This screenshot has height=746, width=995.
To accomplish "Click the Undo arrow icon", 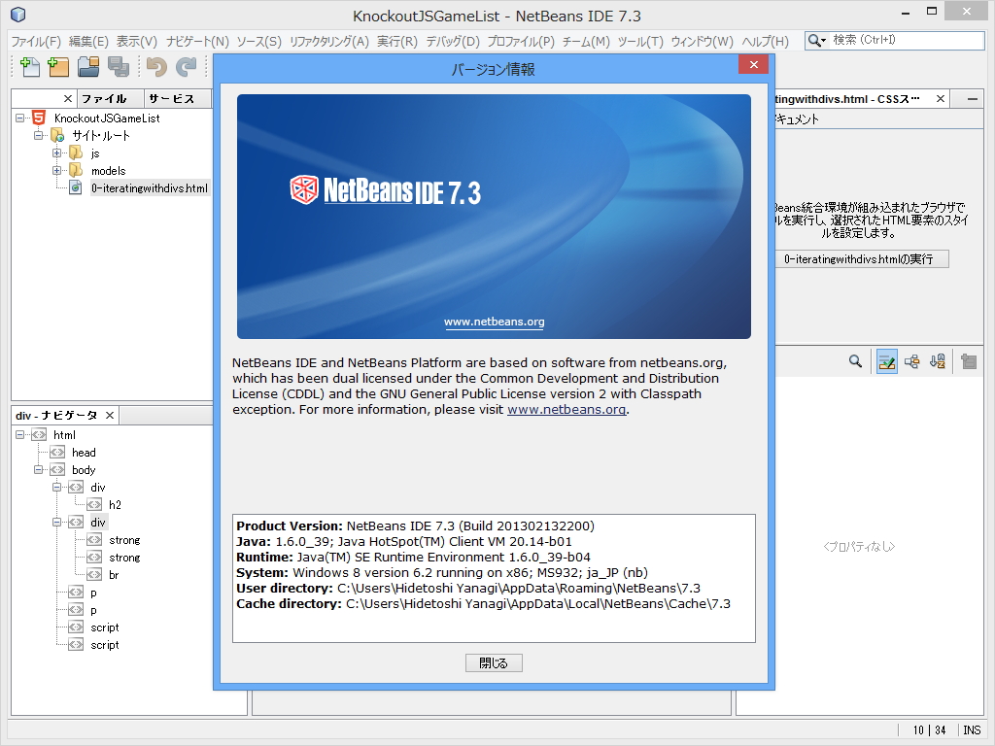I will click(x=153, y=68).
